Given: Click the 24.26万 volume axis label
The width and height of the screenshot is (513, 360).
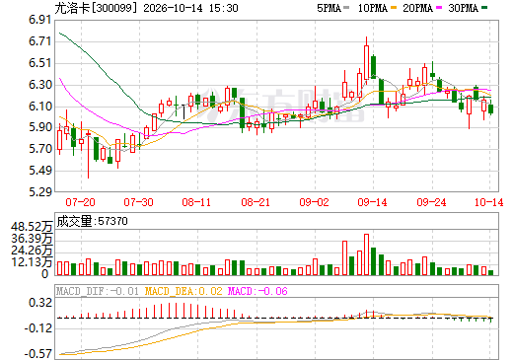Looking at the screenshot, I should [x=32, y=251].
